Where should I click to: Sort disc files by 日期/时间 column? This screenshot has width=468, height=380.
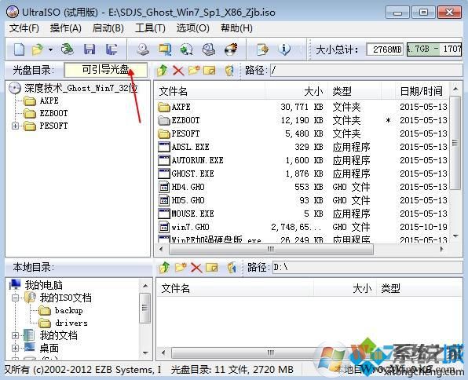coord(422,91)
